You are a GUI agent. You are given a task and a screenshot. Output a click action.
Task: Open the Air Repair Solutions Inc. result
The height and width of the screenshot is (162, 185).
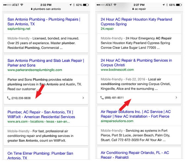point(136,114)
